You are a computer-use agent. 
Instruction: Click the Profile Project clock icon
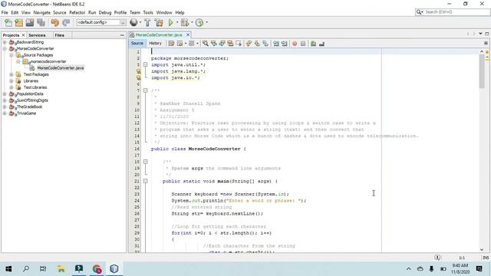[x=199, y=22]
